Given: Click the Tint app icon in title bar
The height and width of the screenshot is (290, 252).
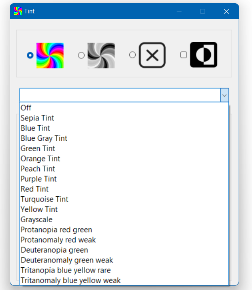Looking at the screenshot, I should [18, 11].
